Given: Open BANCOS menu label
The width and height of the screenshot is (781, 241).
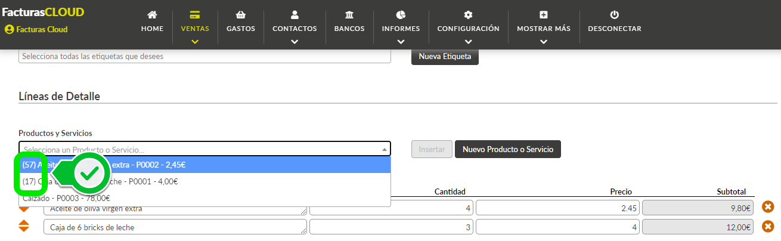Looking at the screenshot, I should pos(349,29).
